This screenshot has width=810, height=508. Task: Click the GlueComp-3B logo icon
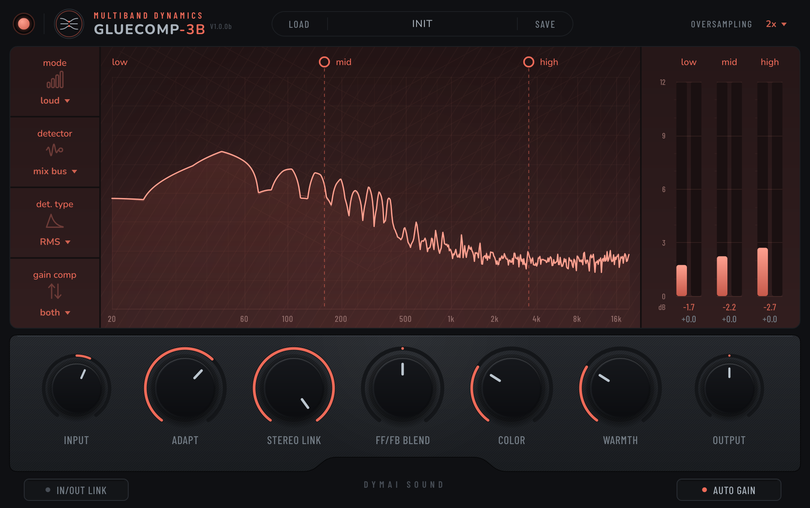[69, 24]
